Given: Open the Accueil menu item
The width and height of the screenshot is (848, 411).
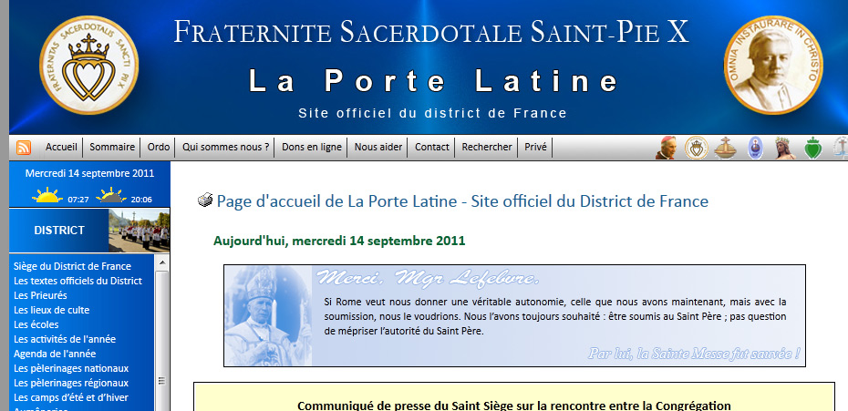Looking at the screenshot, I should click(61, 148).
